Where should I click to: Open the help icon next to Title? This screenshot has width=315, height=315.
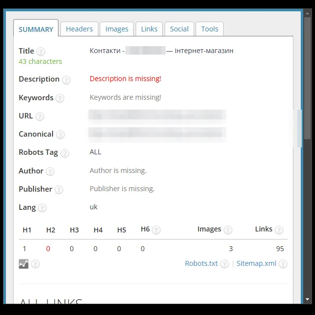pos(41,52)
